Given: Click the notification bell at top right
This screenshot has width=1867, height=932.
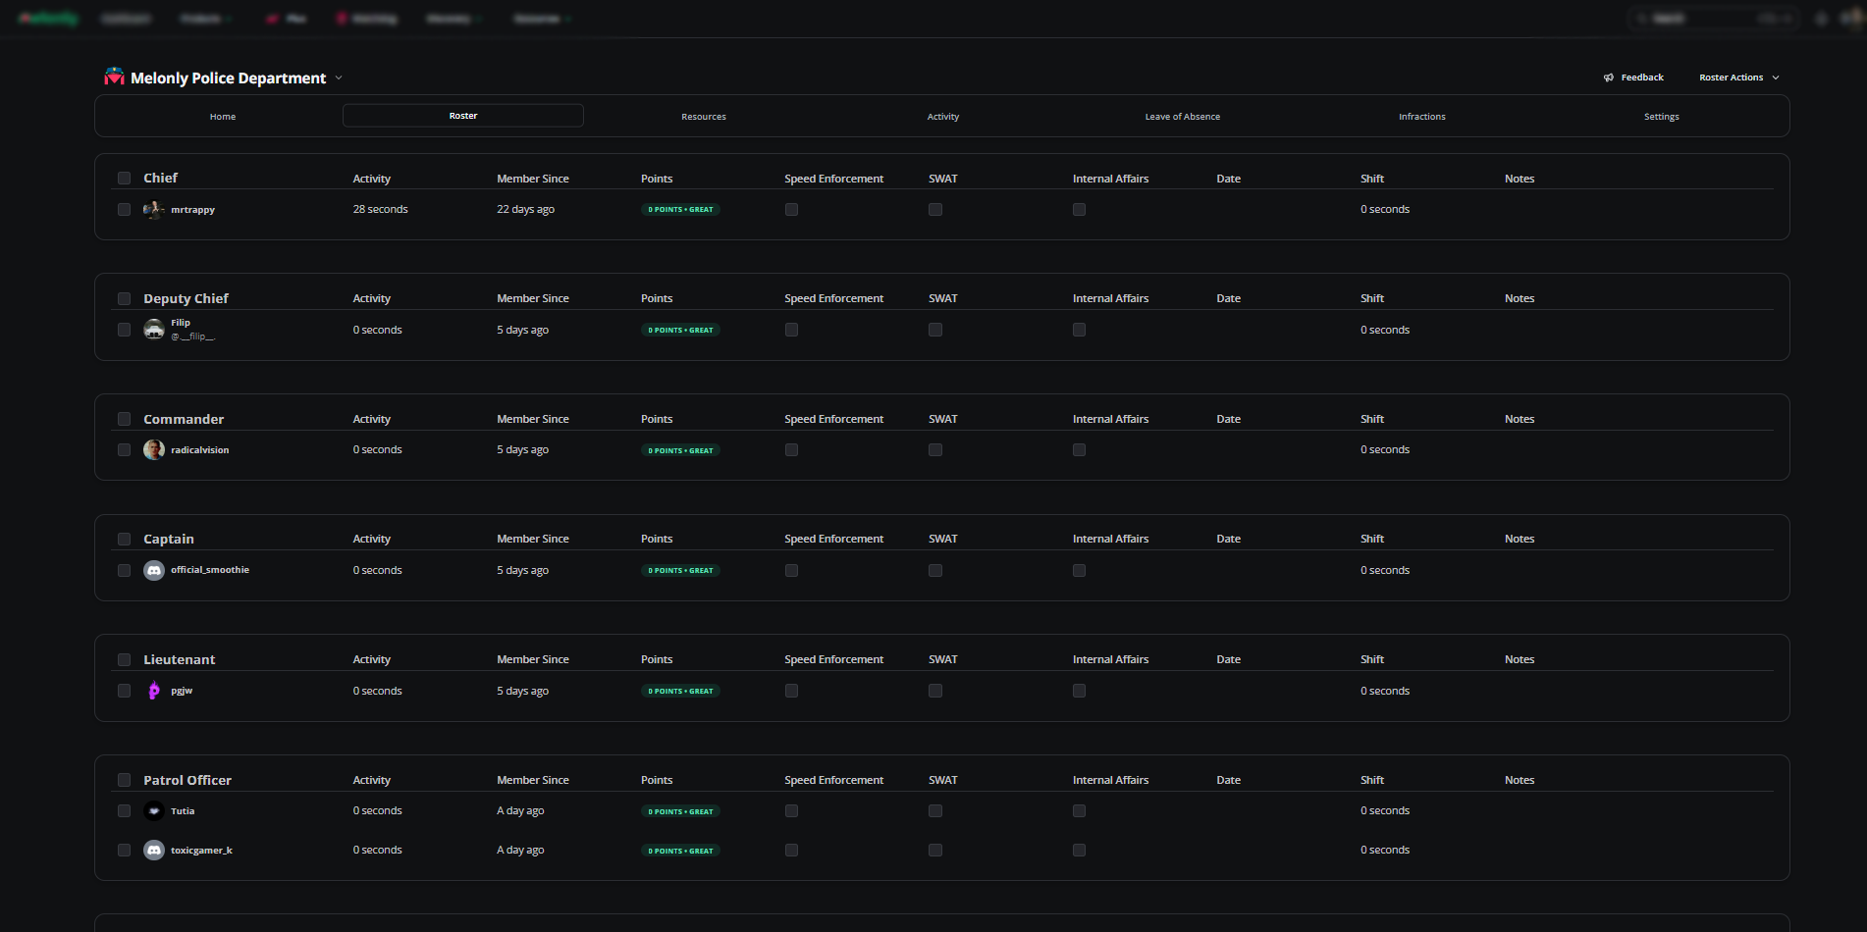Looking at the screenshot, I should [1820, 18].
